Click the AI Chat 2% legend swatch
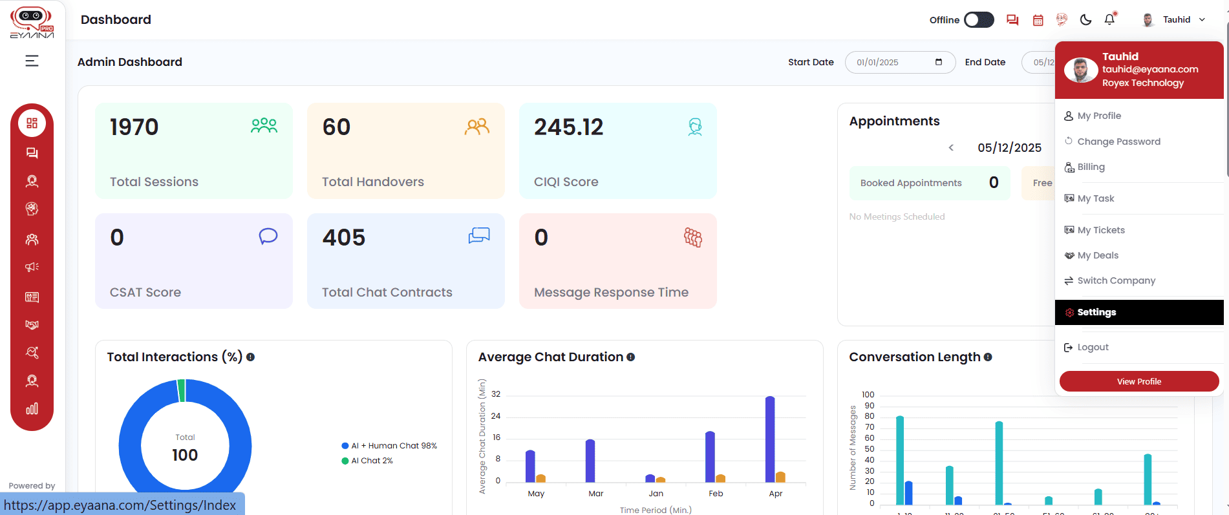This screenshot has width=1229, height=515. pyautogui.click(x=345, y=461)
